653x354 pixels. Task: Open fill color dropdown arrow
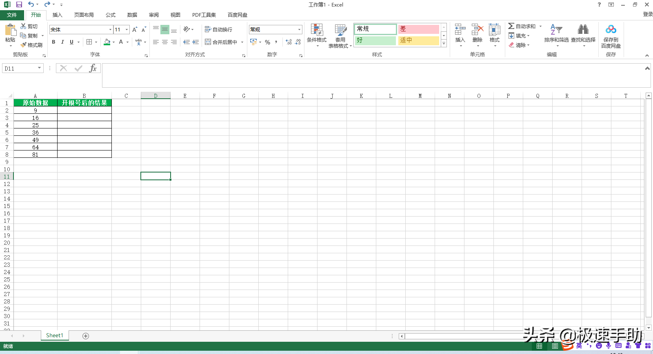(113, 42)
